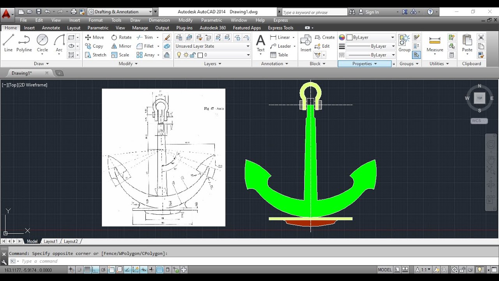Switch to Layout1 tab
This screenshot has height=281, width=499.
(x=50, y=242)
